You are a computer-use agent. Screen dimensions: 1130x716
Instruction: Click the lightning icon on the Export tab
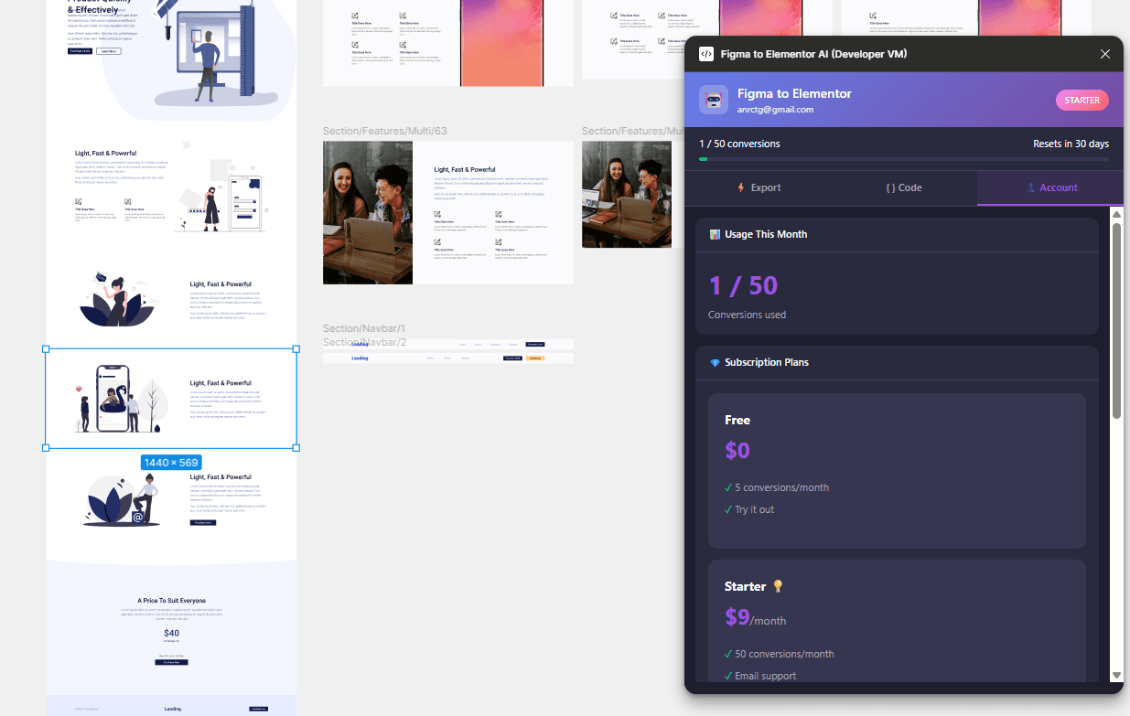[x=741, y=187]
